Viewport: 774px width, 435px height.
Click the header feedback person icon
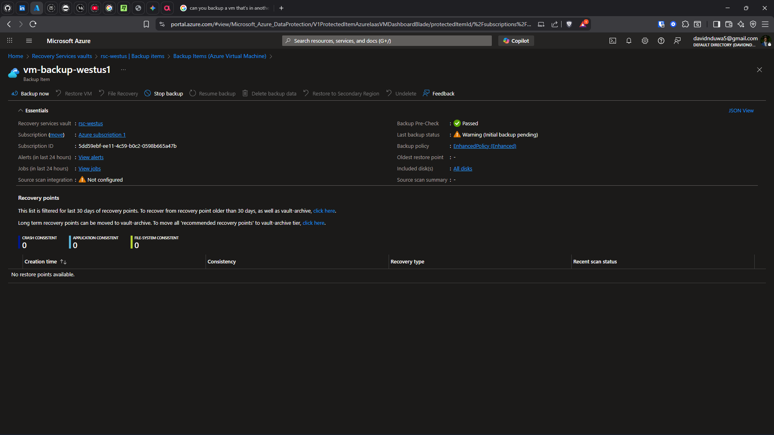tap(677, 41)
